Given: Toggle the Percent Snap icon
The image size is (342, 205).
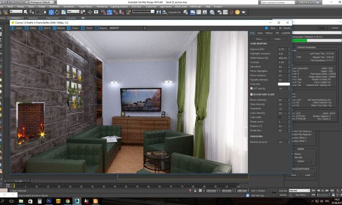Looking at the screenshot, I should click(x=115, y=12).
